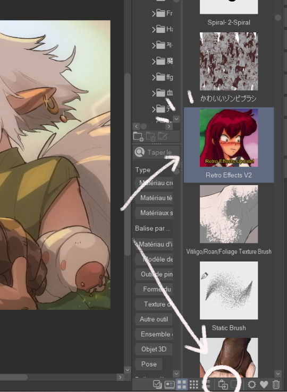Paste selected material to canvas icon

click(x=223, y=384)
